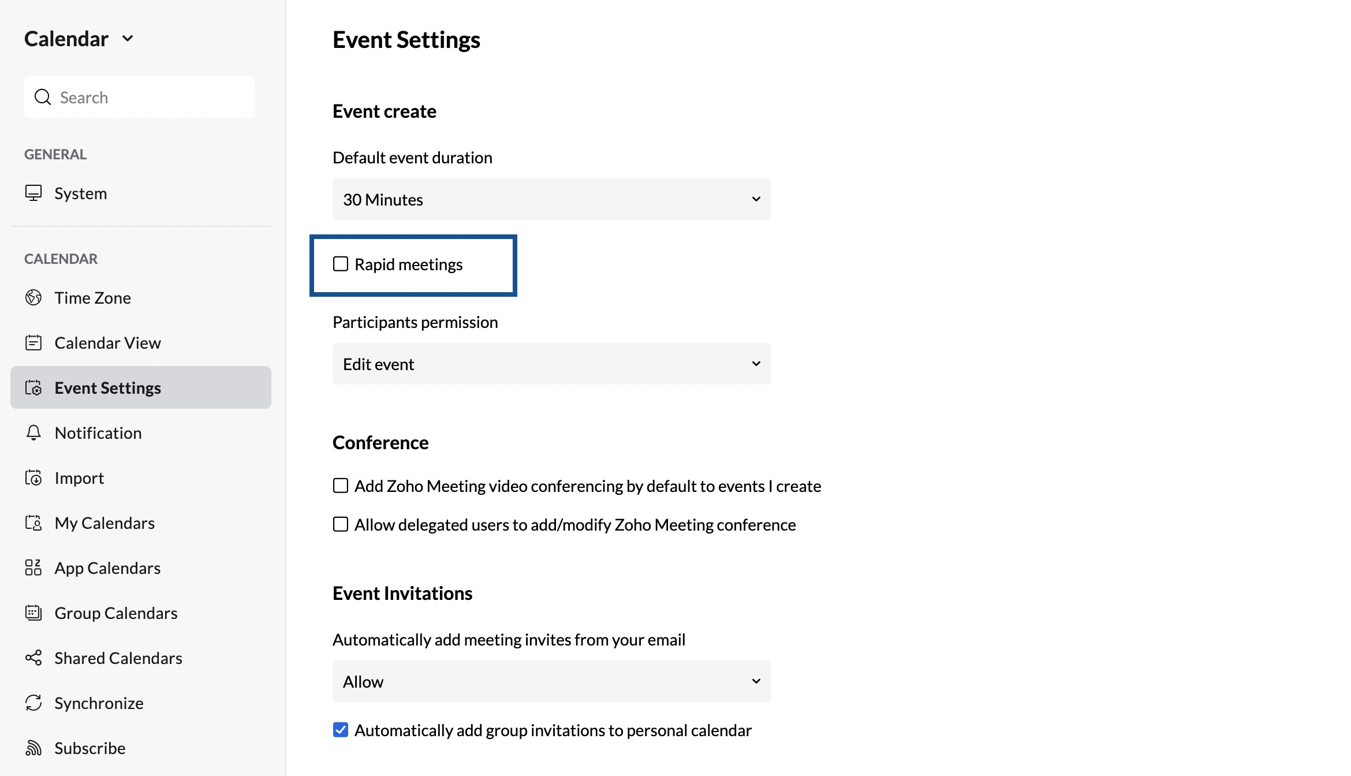
Task: Click the Shared Calendars share icon
Action: (x=33, y=658)
